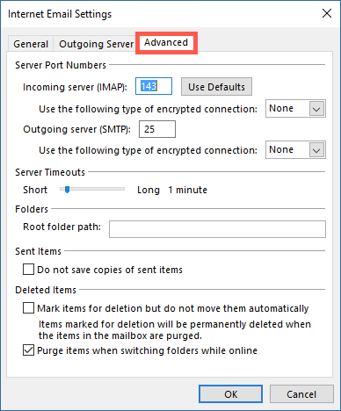Click the timeout slider track near Long
Image resolution: width=341 pixels, height=411 pixels.
pos(119,190)
